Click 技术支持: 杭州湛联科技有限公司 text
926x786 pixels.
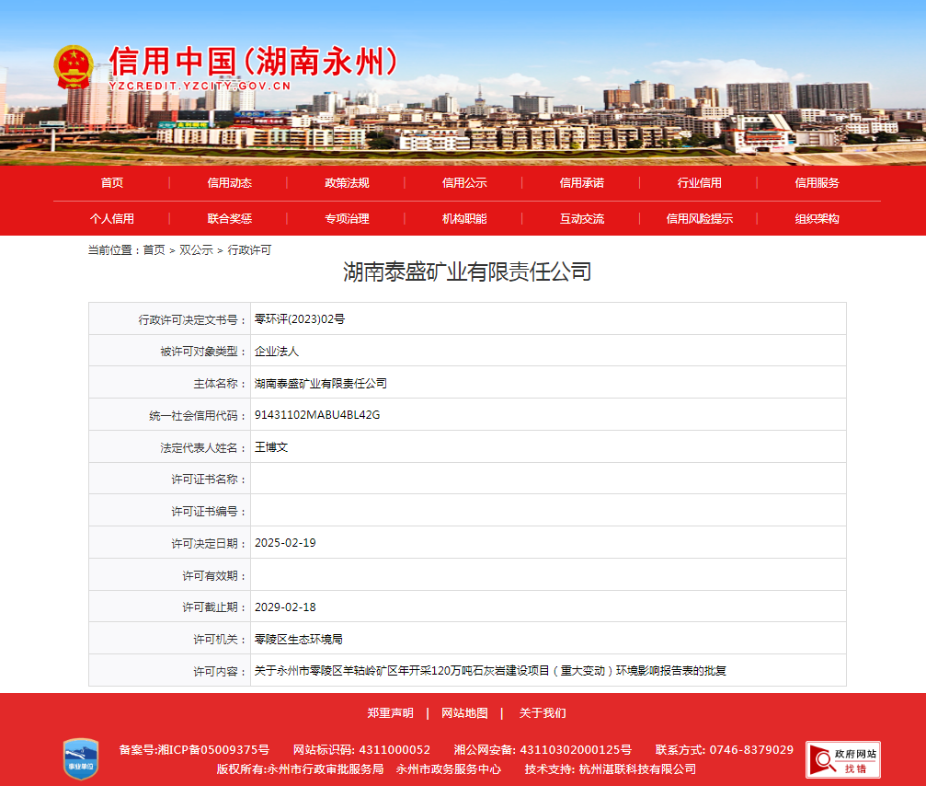(x=610, y=769)
